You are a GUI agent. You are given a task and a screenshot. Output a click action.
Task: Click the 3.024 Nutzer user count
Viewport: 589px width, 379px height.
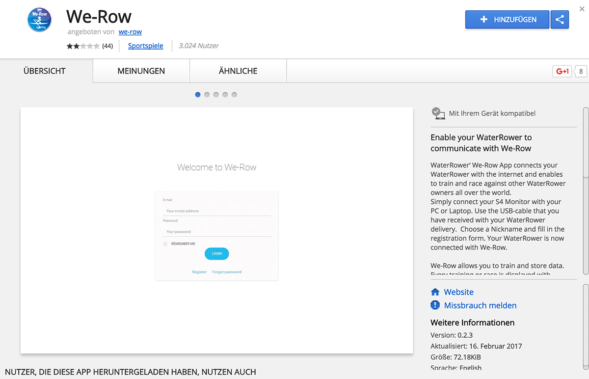(199, 46)
